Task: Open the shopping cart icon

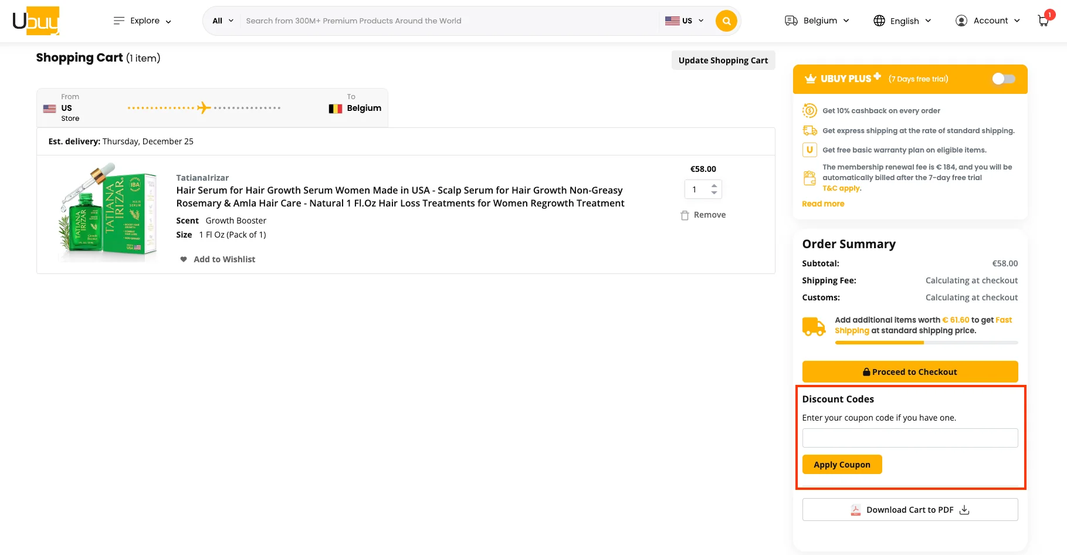Action: (1042, 21)
